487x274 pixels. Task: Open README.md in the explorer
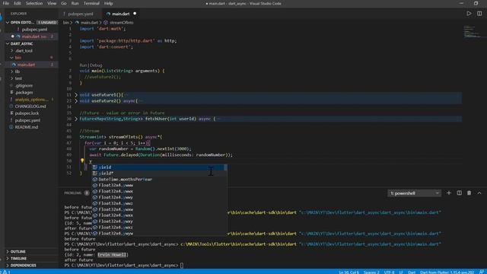click(x=27, y=127)
